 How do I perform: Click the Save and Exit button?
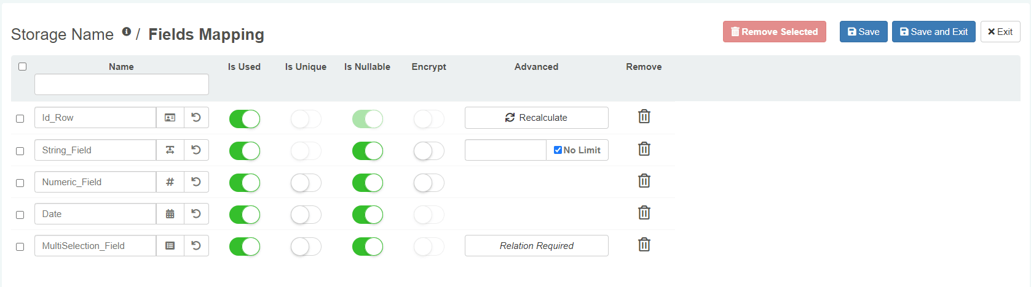coord(933,32)
